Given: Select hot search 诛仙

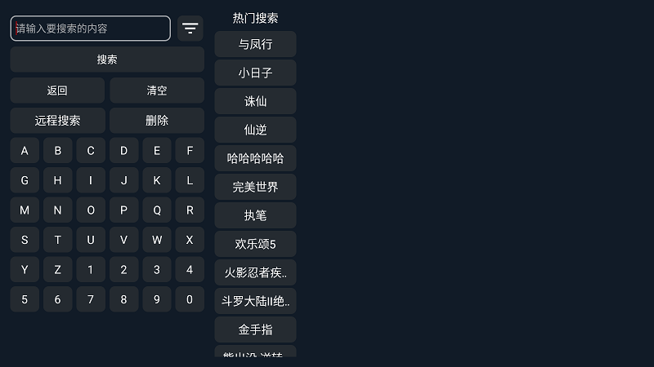Looking at the screenshot, I should point(255,101).
